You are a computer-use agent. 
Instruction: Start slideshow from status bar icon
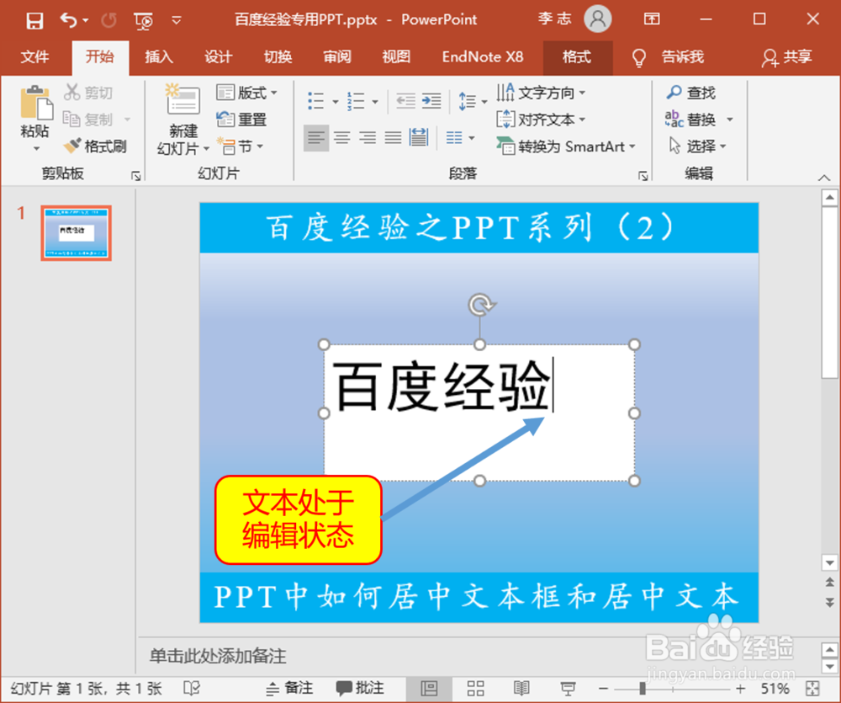click(x=568, y=688)
